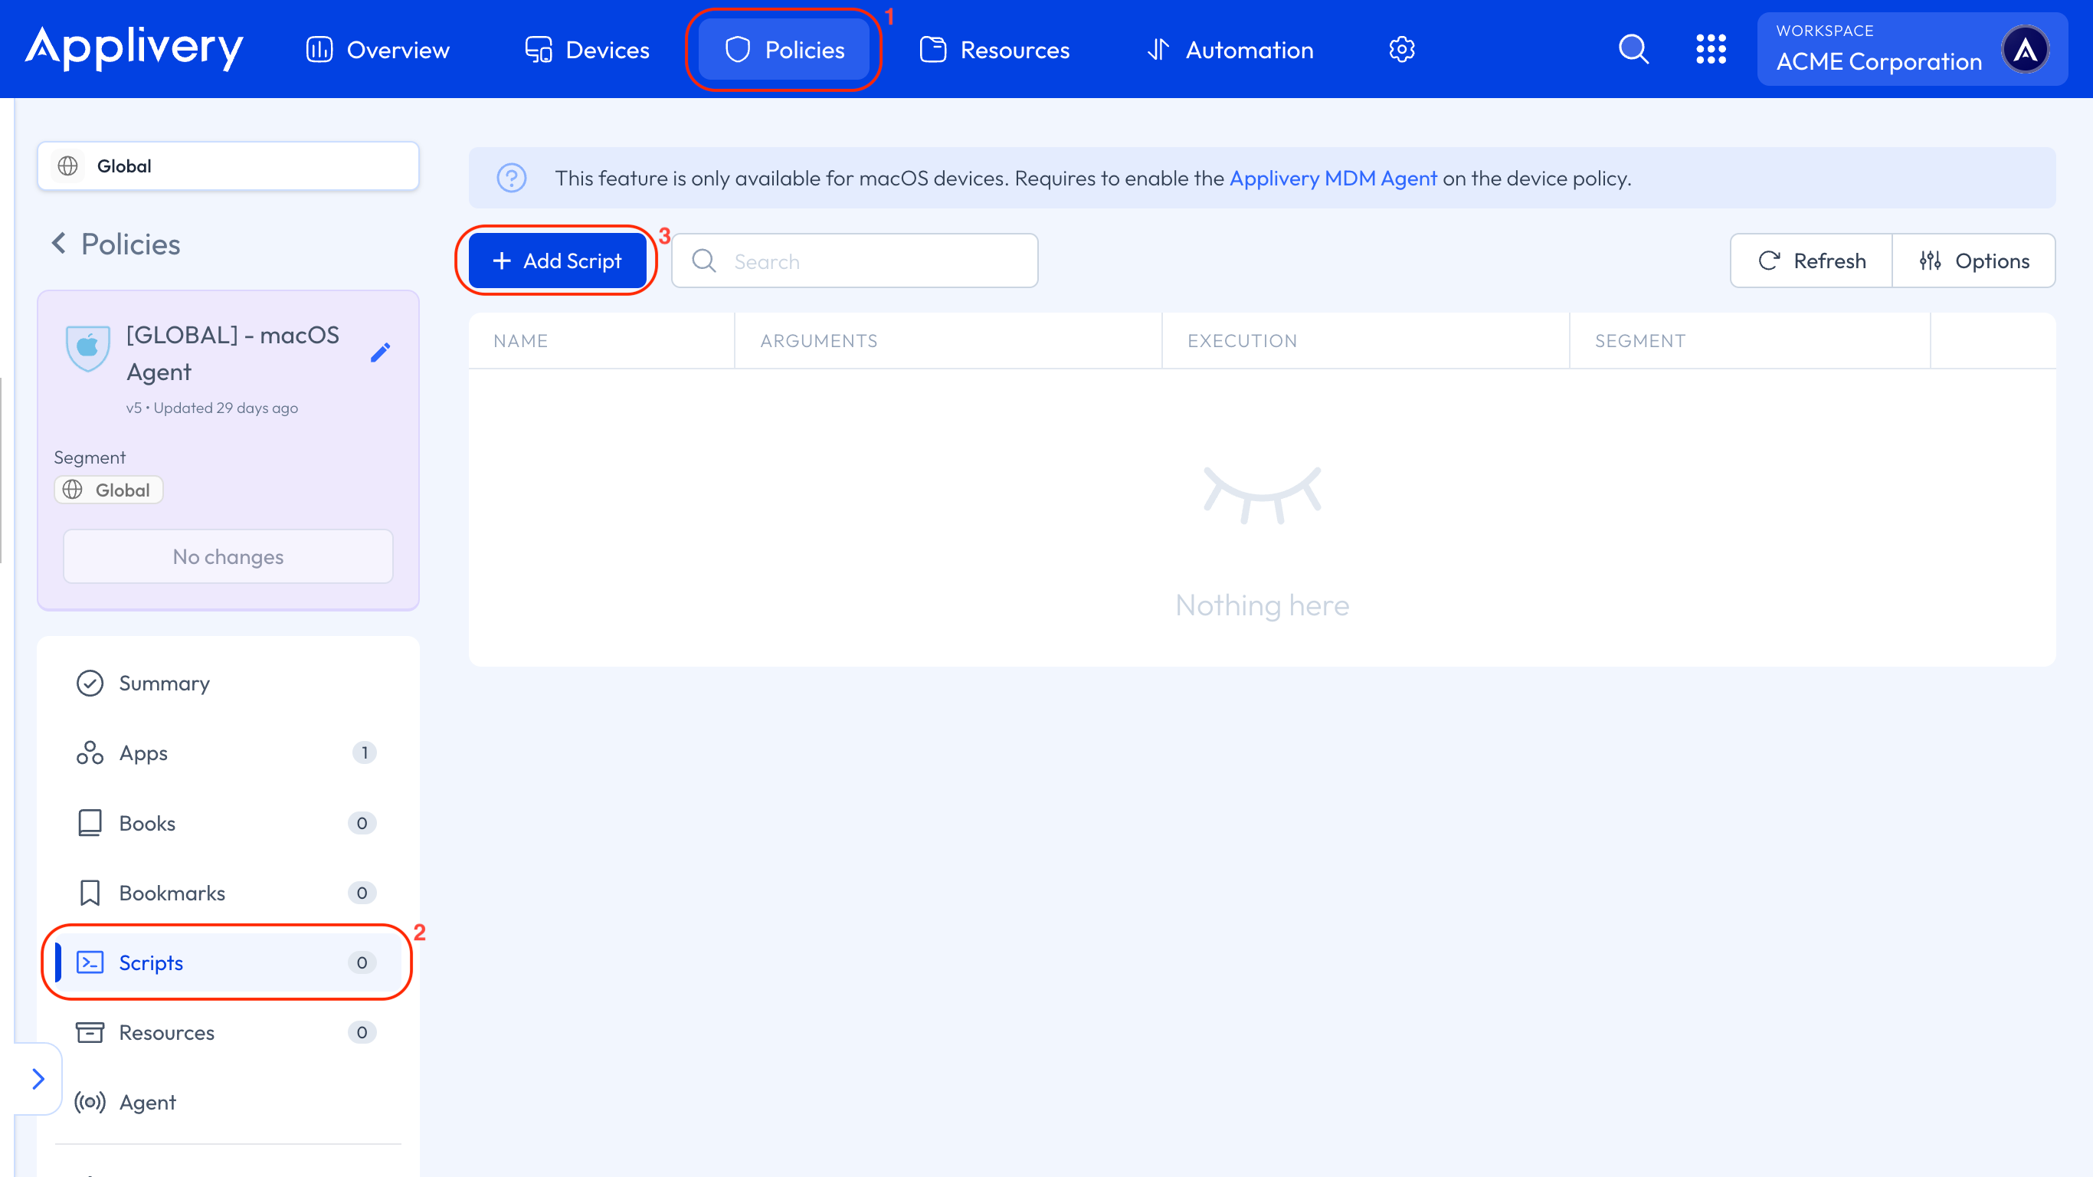Click the Add Script button
This screenshot has height=1177, width=2093.
pos(558,261)
